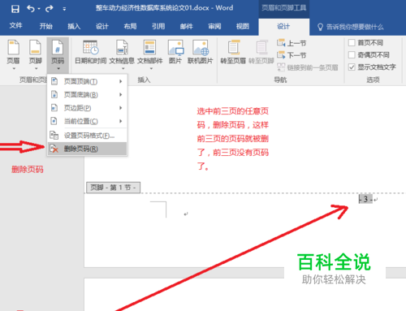Switch to the 审阅 ribbon tab
This screenshot has width=406, height=311.
pyautogui.click(x=214, y=26)
